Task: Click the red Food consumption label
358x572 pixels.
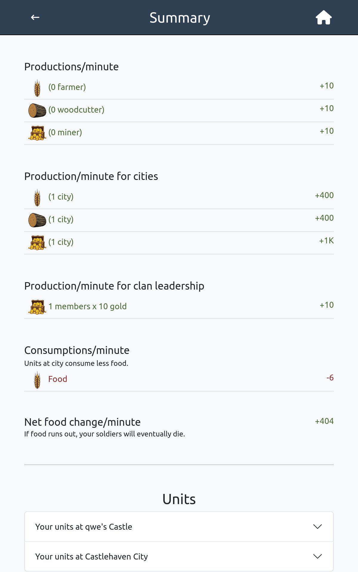Action: [58, 379]
